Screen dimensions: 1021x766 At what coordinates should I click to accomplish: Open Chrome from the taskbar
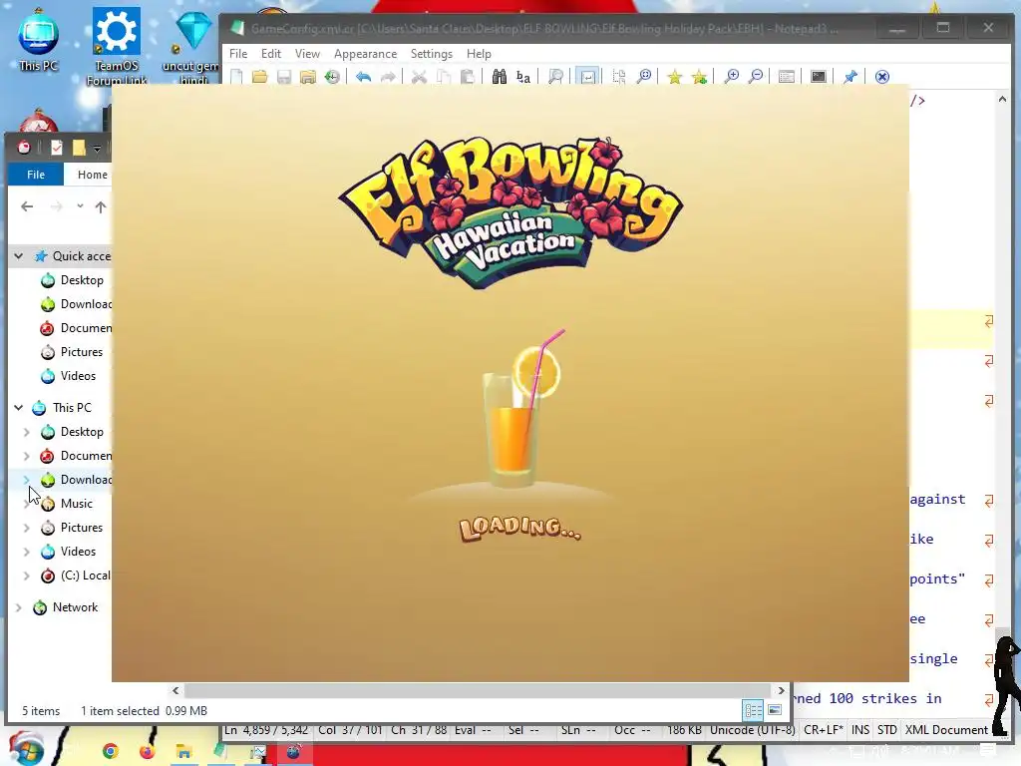coord(111,751)
